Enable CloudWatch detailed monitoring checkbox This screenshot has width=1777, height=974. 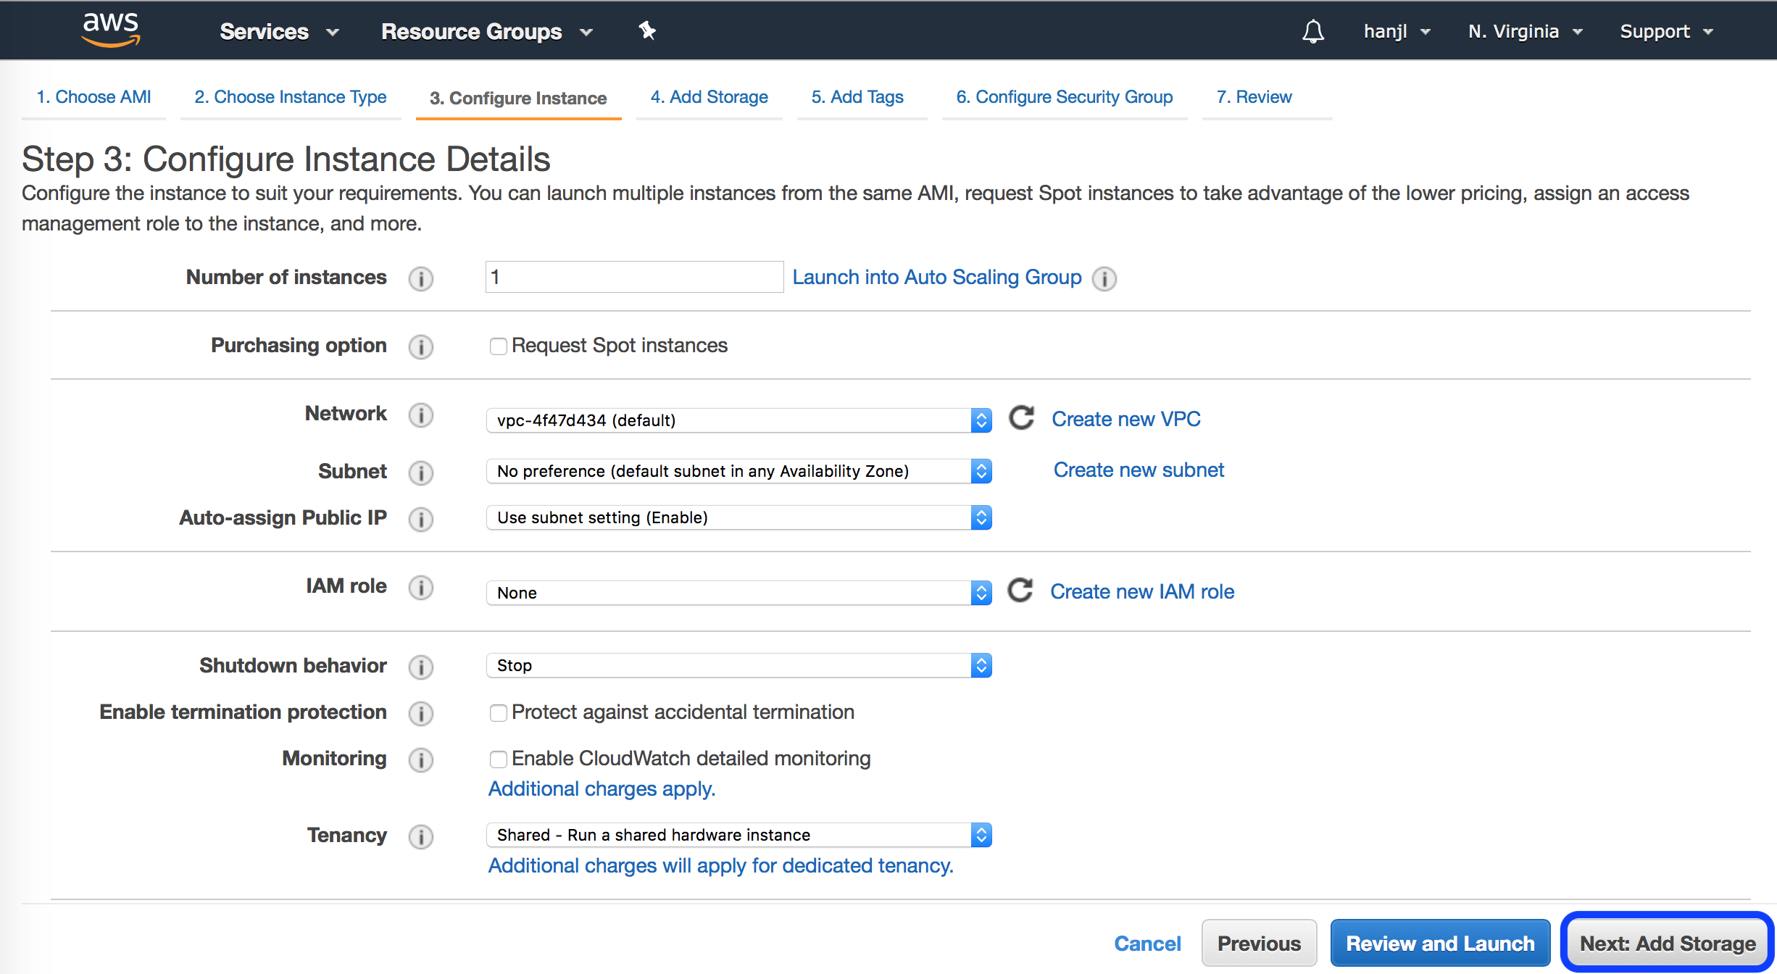[498, 759]
